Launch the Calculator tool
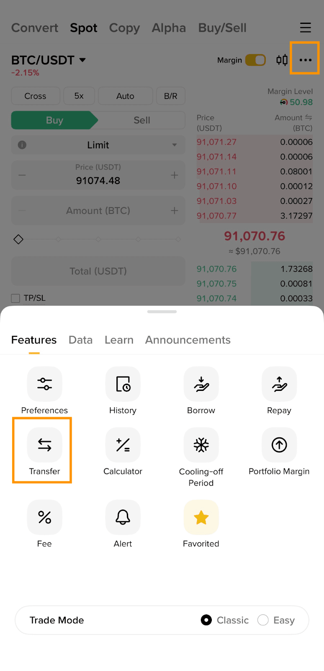The width and height of the screenshot is (324, 671). click(123, 445)
